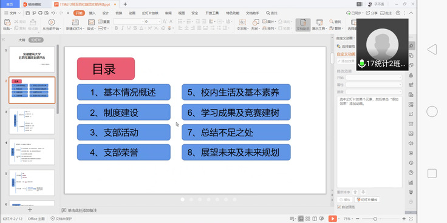Click the help question mark icon
Image resolution: width=447 pixels, height=223 pixels.
coord(398,13)
